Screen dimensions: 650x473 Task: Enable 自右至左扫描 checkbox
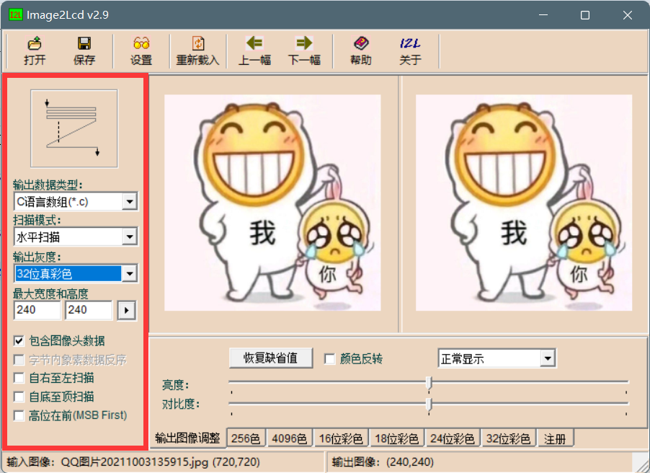click(19, 378)
